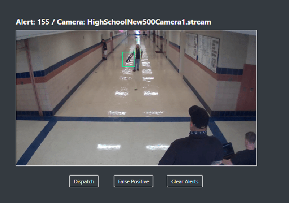Click the Dispatch button

coord(84,181)
